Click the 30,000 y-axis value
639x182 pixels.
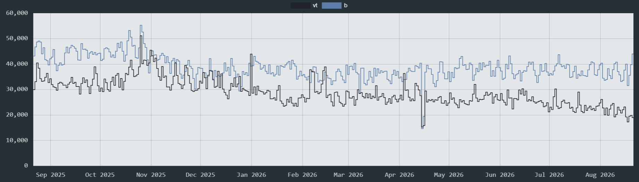17,89
